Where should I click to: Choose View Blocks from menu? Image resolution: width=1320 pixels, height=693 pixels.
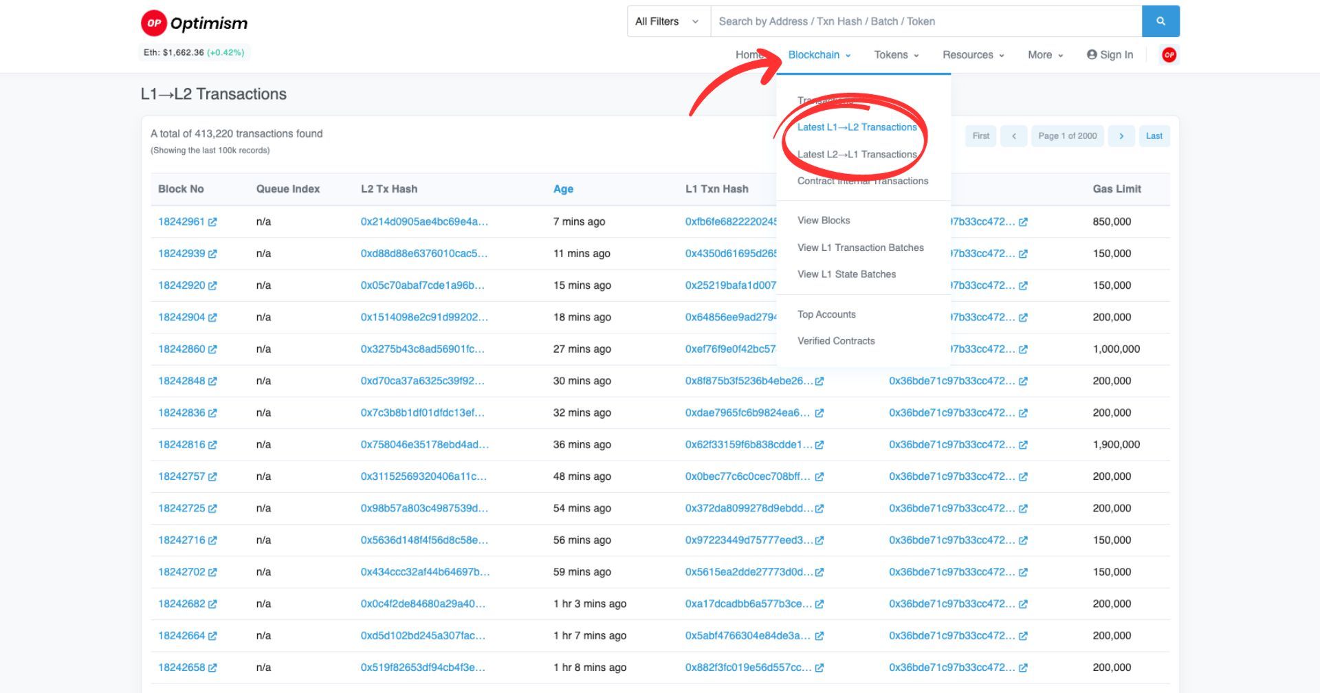point(824,220)
